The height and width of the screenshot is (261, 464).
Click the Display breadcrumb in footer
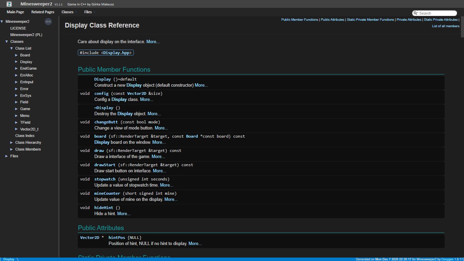(9, 259)
